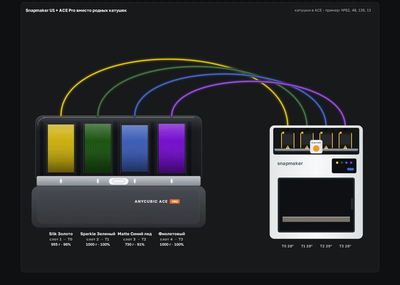Select the blue Matte Синий лед spool
The height and width of the screenshot is (285, 400).
pyautogui.click(x=135, y=148)
